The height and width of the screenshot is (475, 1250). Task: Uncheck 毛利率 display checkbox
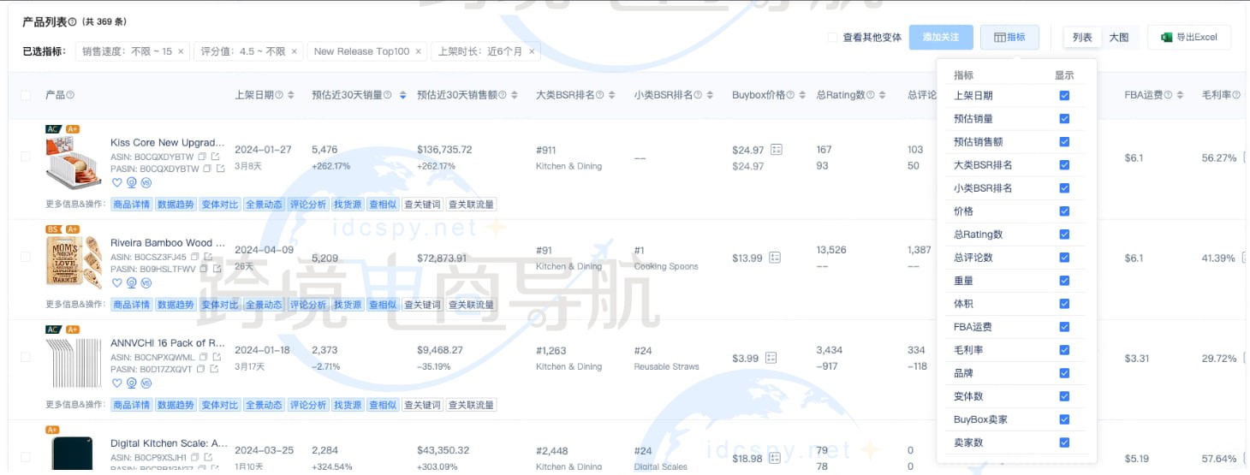1064,350
